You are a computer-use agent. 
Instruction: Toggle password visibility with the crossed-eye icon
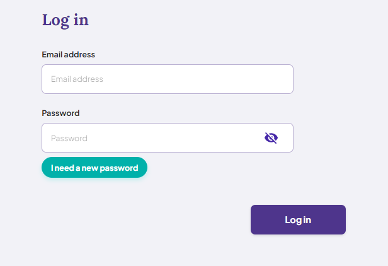click(271, 138)
